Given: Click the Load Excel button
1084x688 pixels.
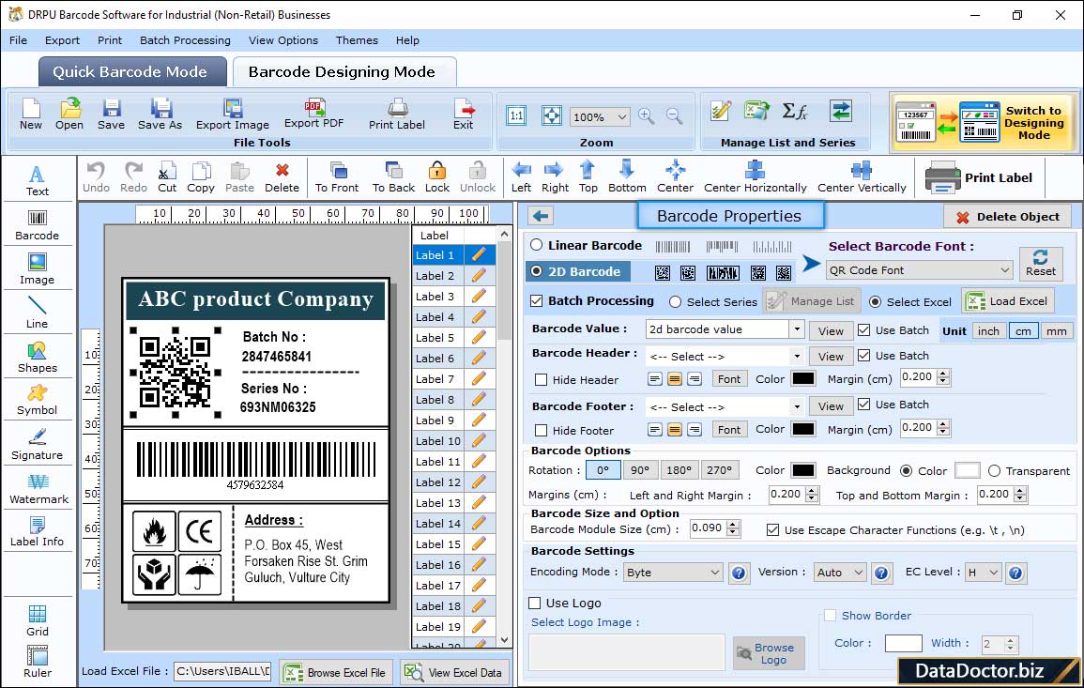Looking at the screenshot, I should click(1008, 301).
